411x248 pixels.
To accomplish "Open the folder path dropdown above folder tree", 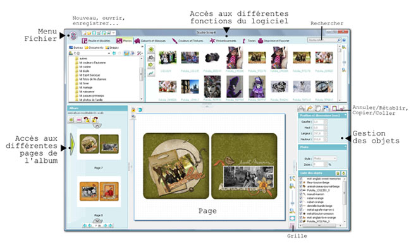I will tap(109, 53).
